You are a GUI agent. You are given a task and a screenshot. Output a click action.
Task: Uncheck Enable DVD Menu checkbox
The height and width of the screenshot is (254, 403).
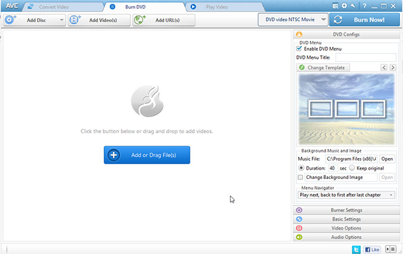[x=299, y=48]
